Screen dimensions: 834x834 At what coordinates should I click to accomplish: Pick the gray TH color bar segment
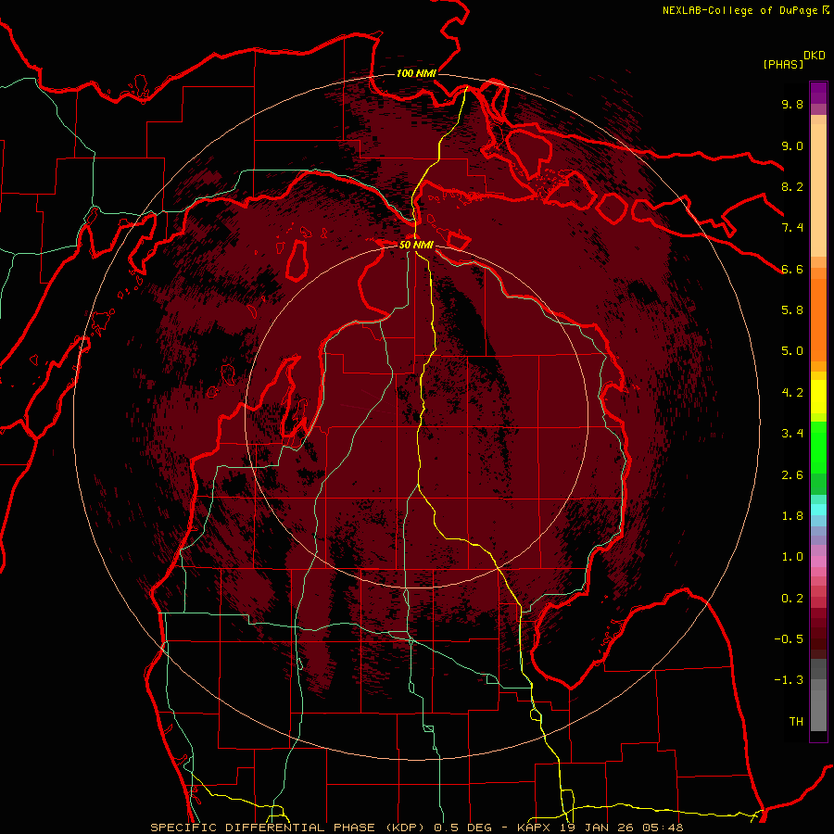pos(818,711)
